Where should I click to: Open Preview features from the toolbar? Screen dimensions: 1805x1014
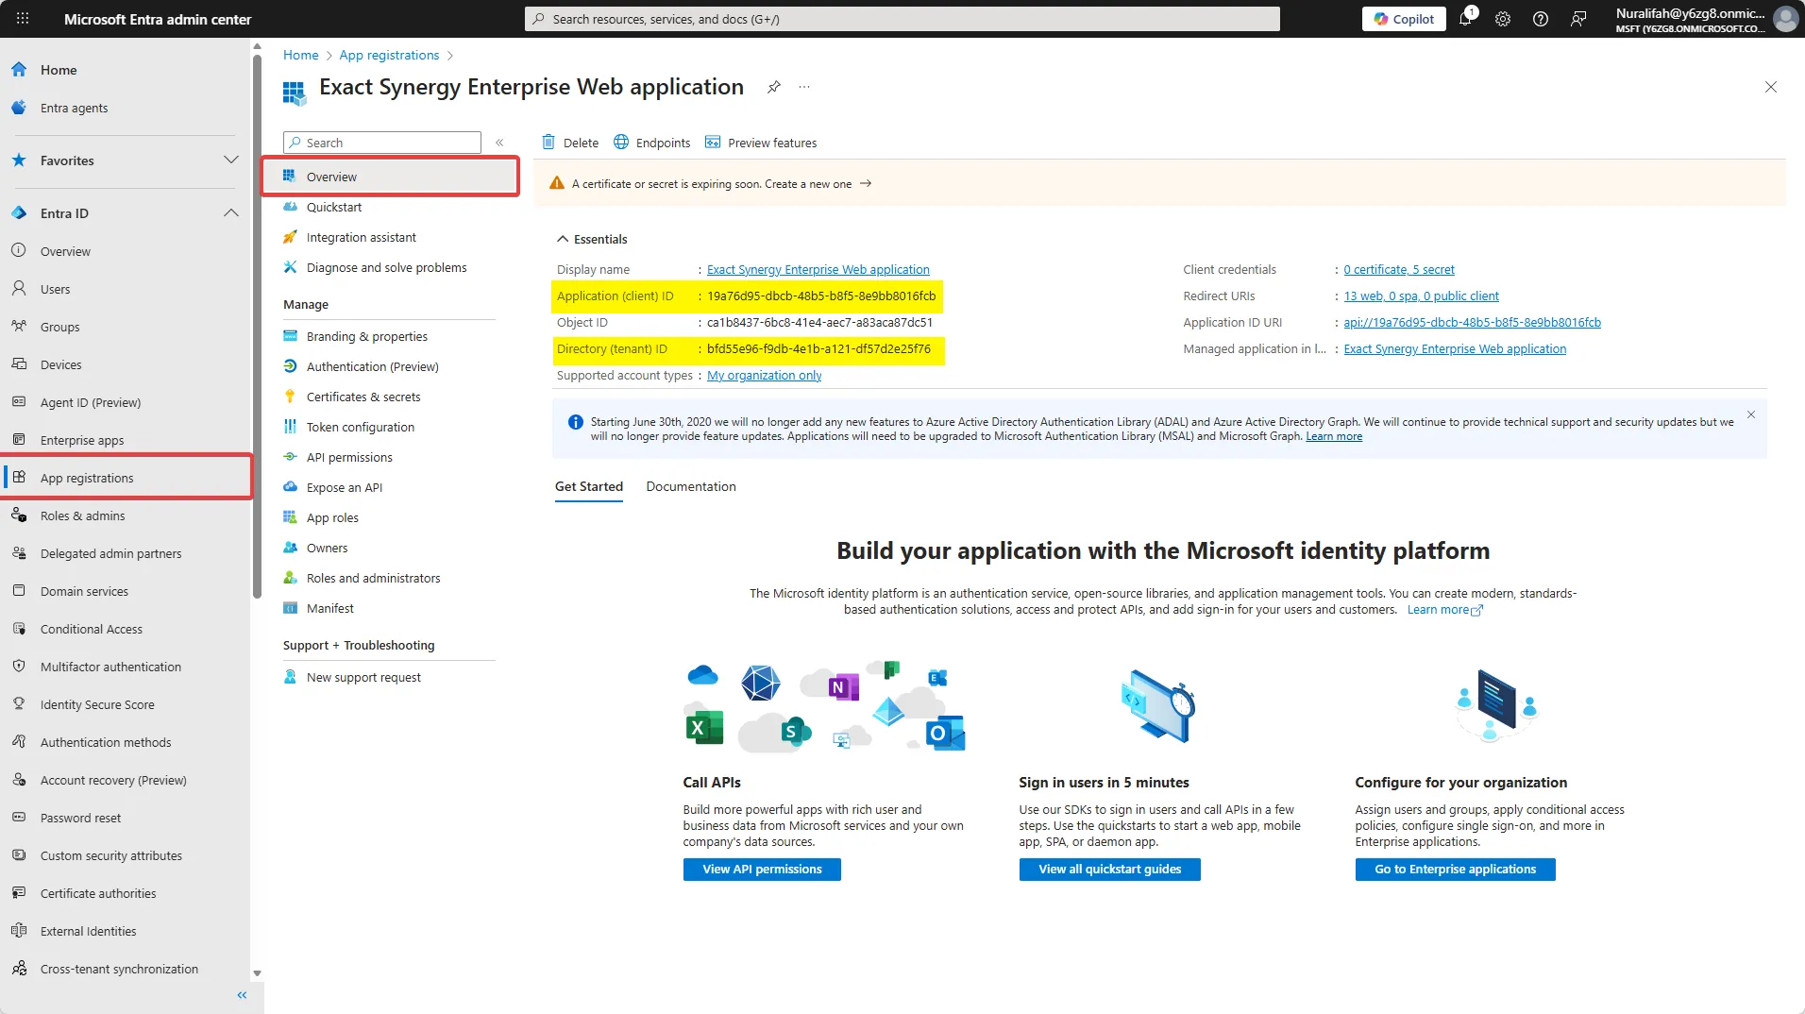tap(762, 142)
